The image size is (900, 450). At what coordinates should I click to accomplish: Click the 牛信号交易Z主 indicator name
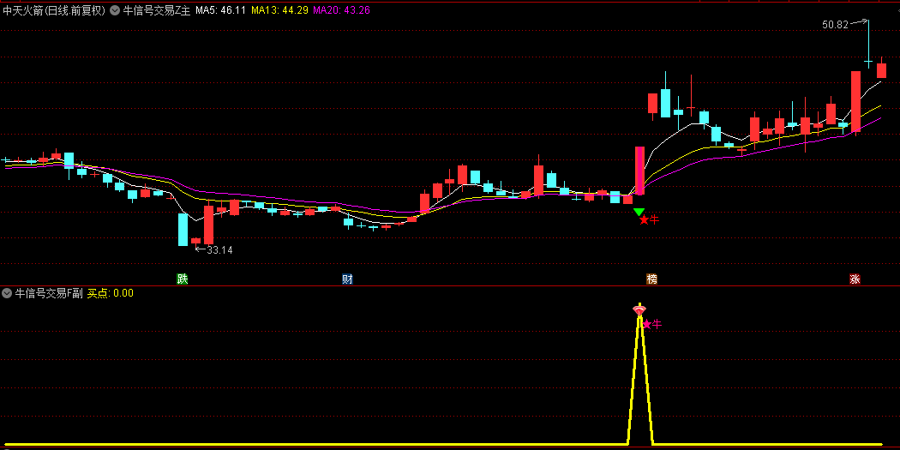click(156, 9)
